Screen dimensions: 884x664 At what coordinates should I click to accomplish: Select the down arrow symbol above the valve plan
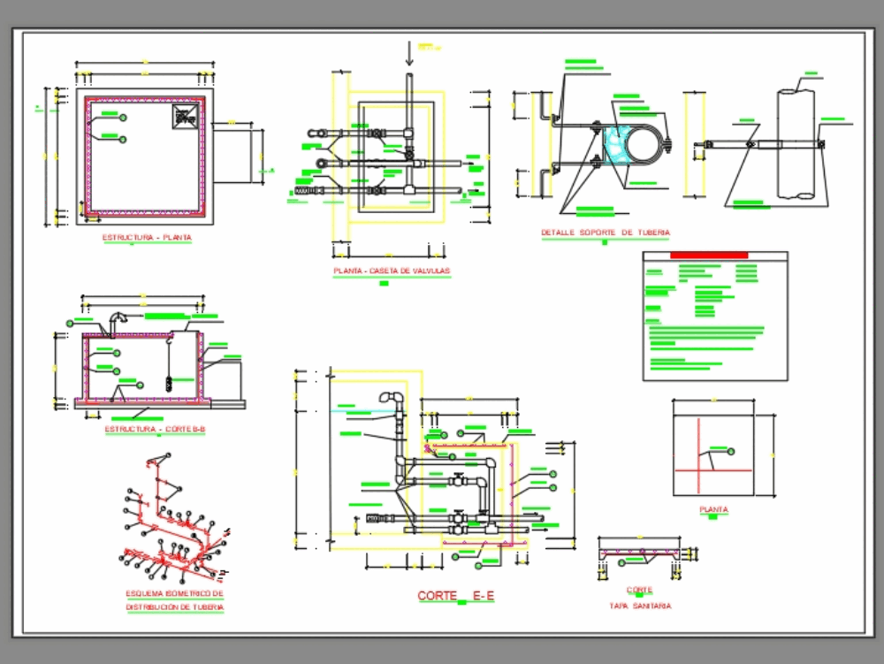coord(408,51)
